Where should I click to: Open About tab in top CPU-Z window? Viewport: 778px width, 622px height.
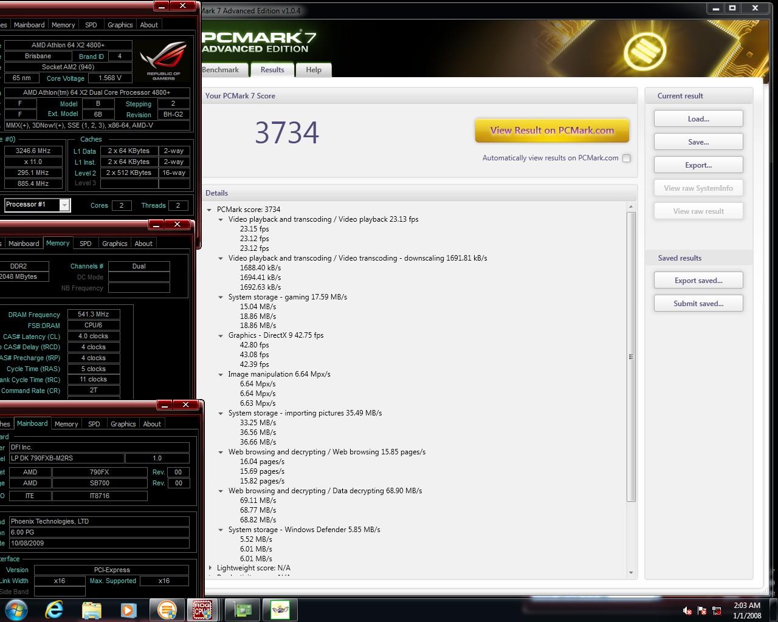[x=149, y=25]
